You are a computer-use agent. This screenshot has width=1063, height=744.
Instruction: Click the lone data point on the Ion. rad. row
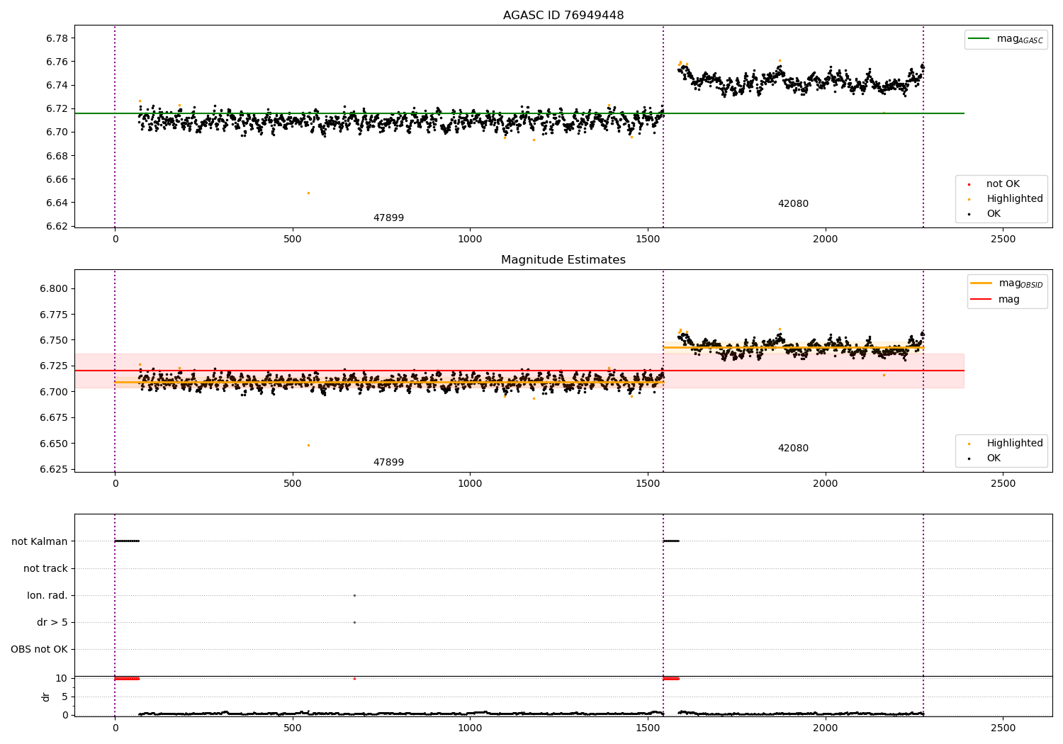pos(354,595)
